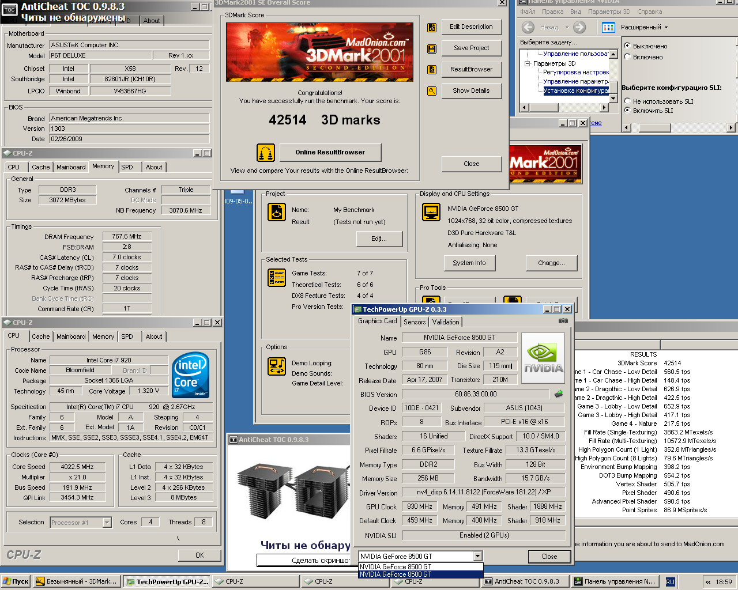Switch to the GPU-Z Validation tab

point(446,322)
